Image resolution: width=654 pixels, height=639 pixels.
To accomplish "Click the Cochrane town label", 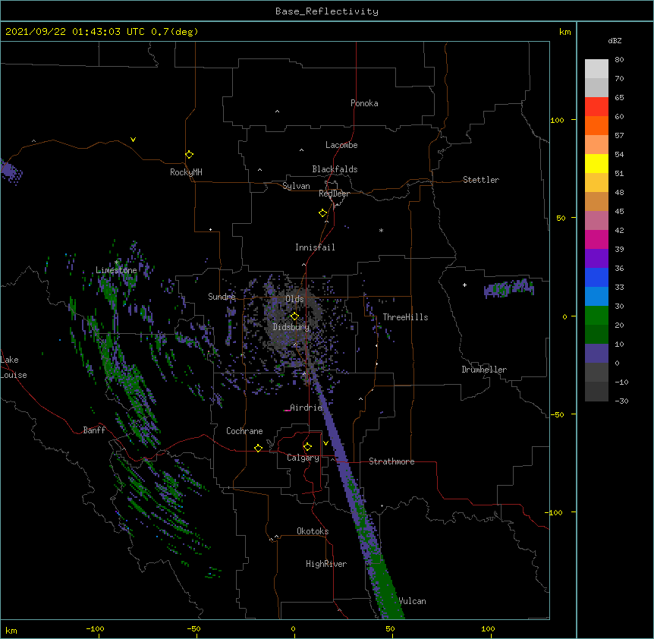I will point(244,431).
